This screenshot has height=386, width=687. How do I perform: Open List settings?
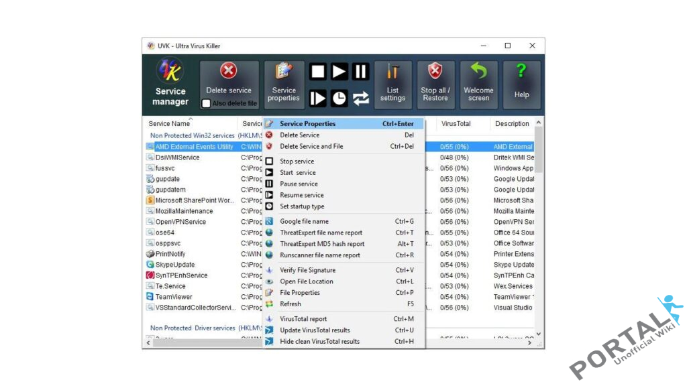392,84
